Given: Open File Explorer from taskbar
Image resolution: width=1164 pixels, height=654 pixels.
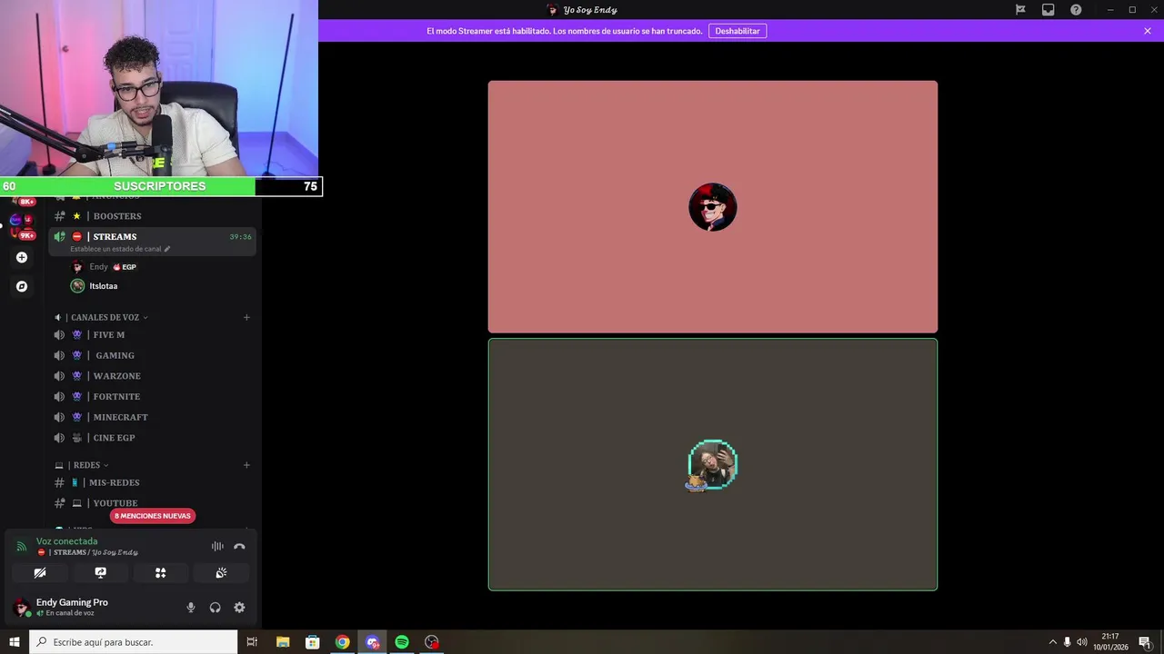Looking at the screenshot, I should 283,642.
